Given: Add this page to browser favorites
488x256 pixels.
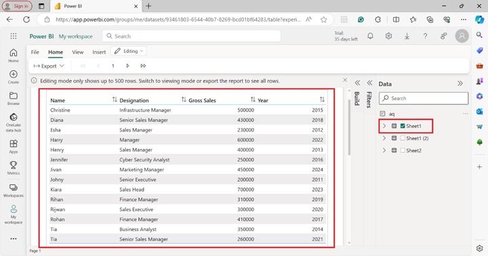Looking at the screenshot, I should point(324,20).
